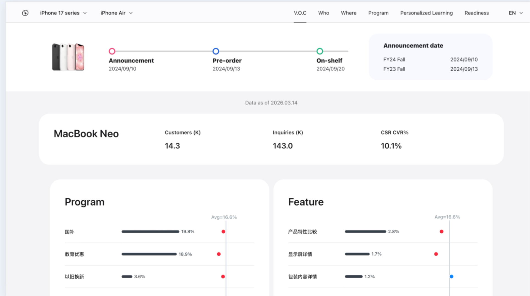Open the iPhone 17 series dropdown
Screen dimensions: 530x296
click(64, 13)
